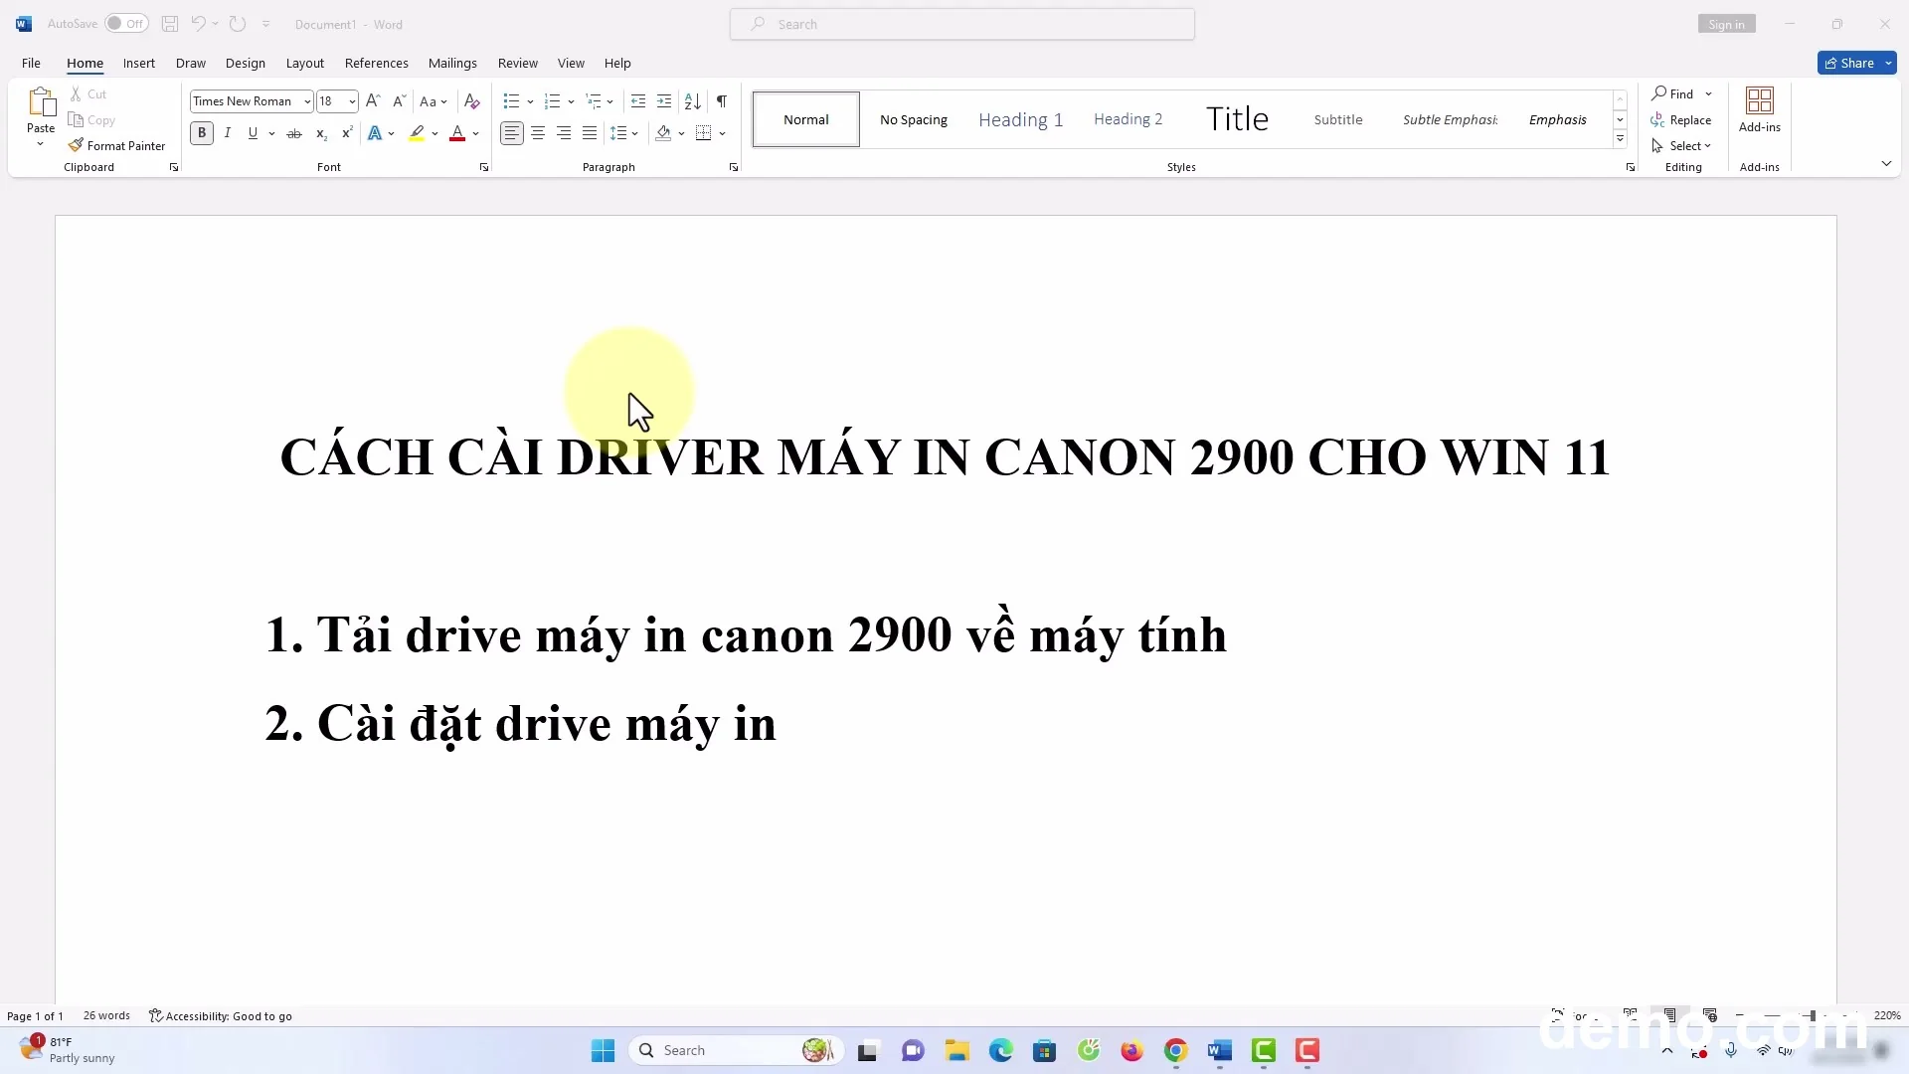Apply numbered list formatting

click(x=553, y=100)
